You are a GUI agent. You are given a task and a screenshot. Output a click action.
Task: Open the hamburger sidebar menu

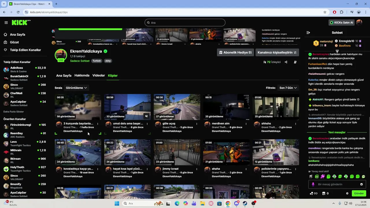[x=6, y=23]
